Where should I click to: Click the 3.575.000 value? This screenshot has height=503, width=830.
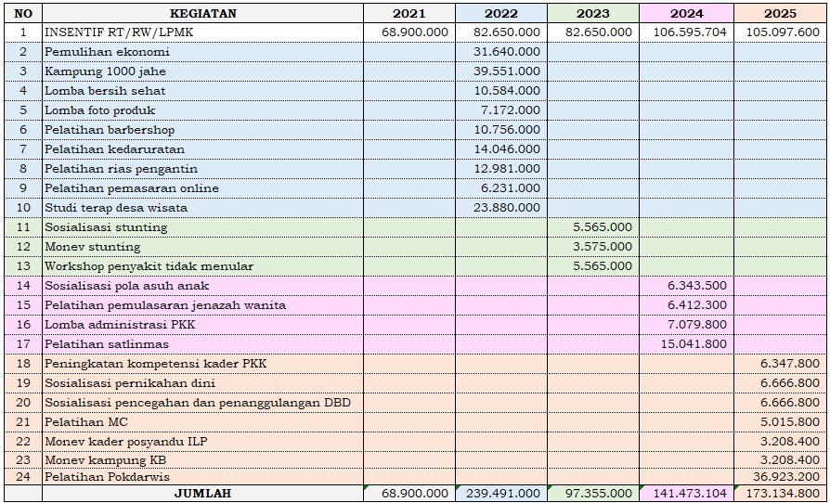[x=603, y=247]
